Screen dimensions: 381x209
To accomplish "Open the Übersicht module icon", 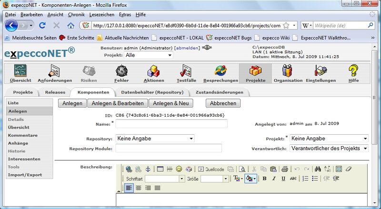I will 20,74.
